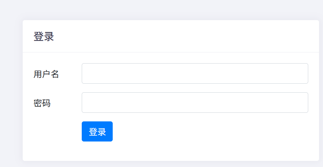The height and width of the screenshot is (167, 323).
Task: Click the blue 登录 button
Action: click(x=97, y=131)
